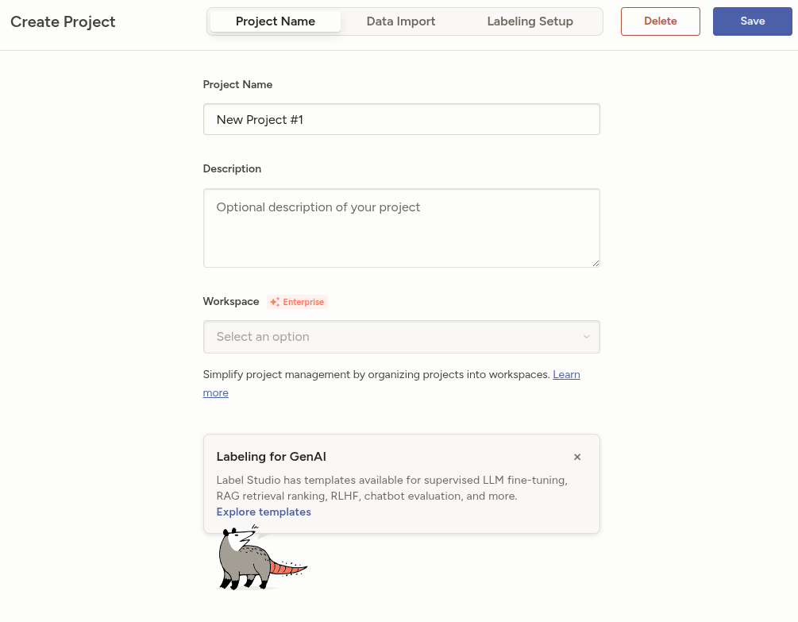
Task: Click the Workspace field label
Action: point(231,302)
